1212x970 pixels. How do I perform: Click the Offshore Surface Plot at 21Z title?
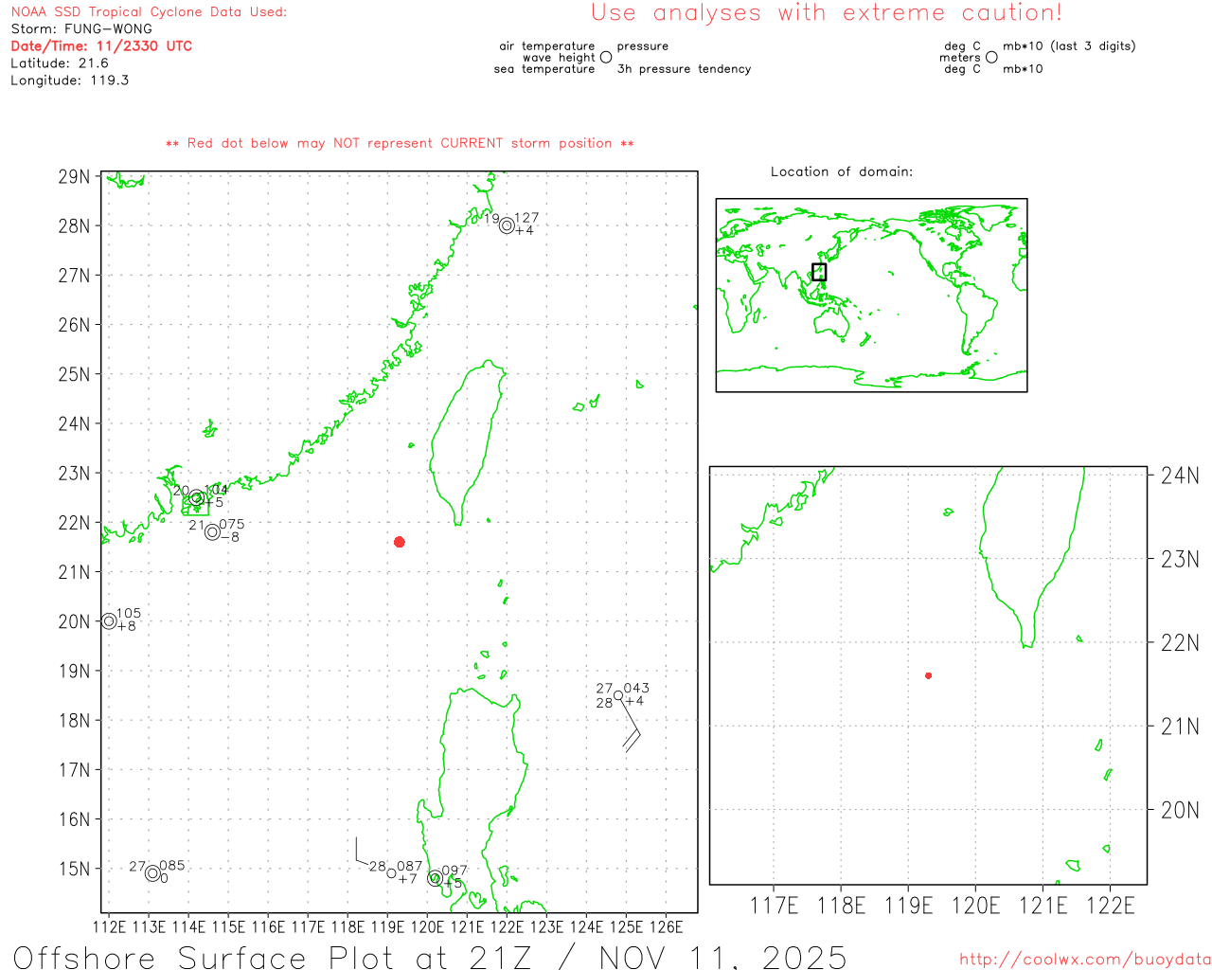(x=430, y=957)
